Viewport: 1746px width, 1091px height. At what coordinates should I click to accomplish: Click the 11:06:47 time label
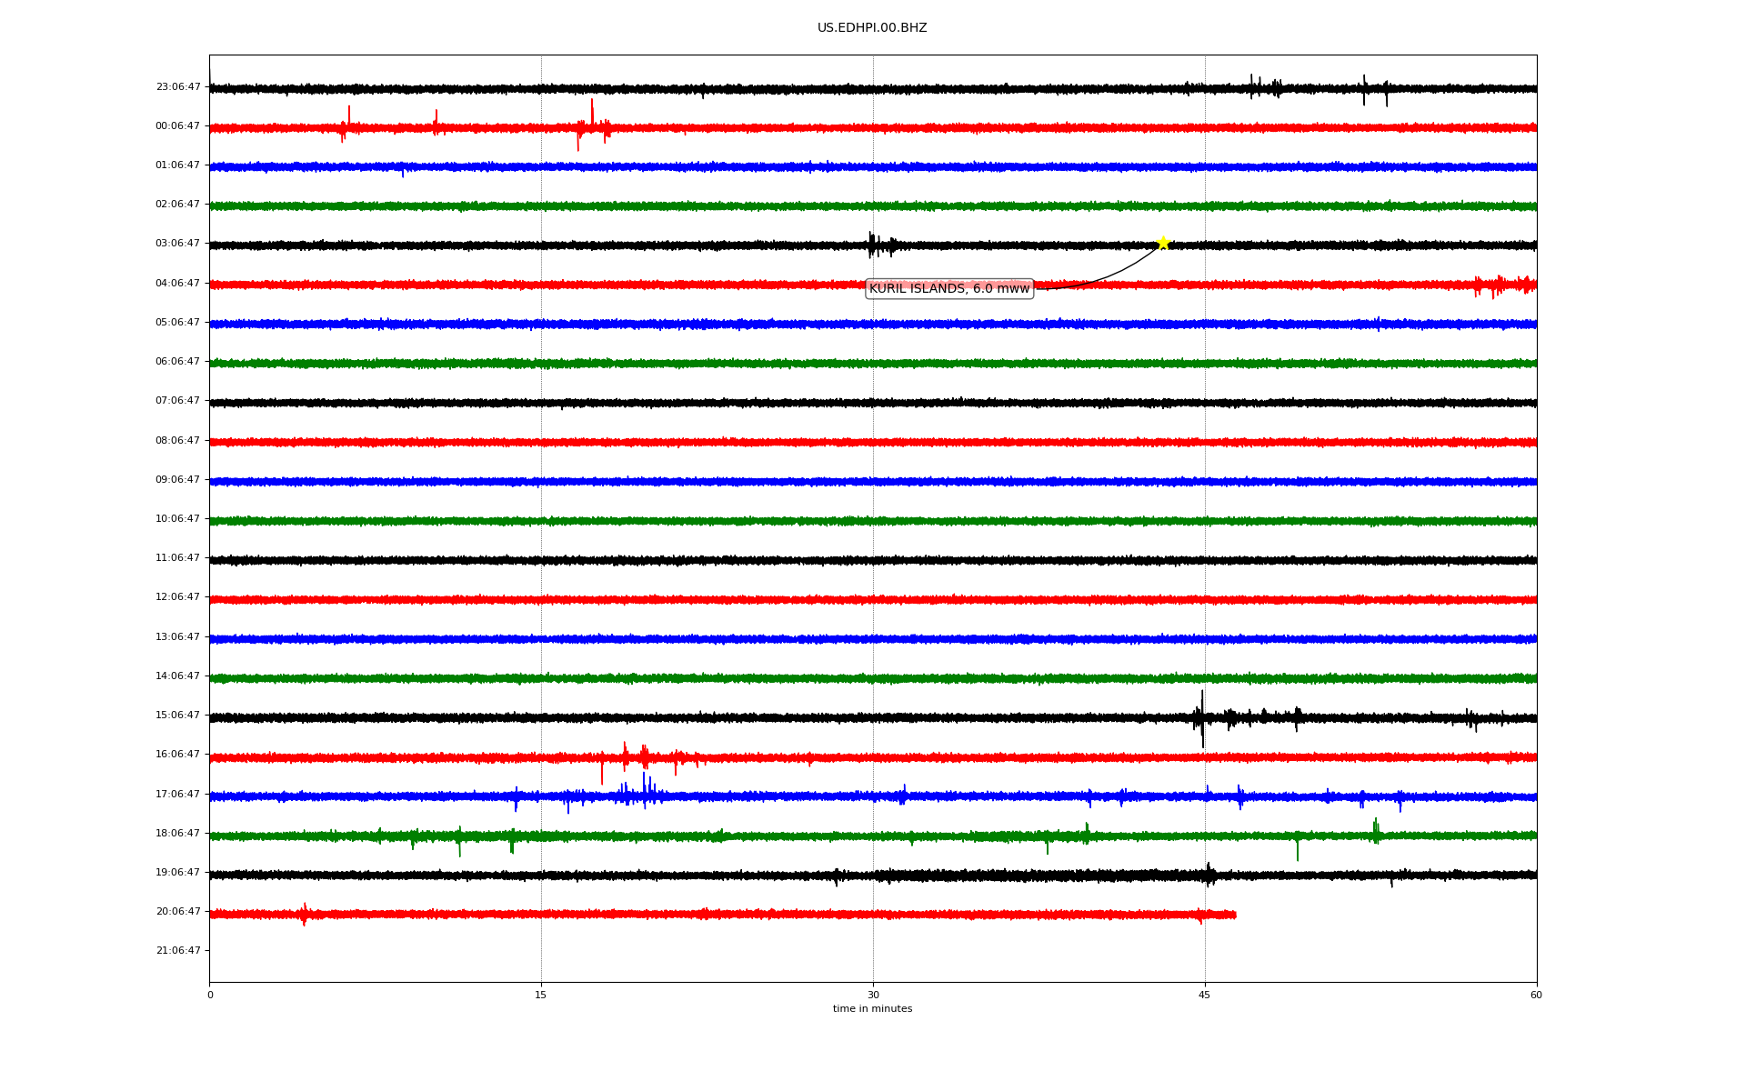coord(178,558)
